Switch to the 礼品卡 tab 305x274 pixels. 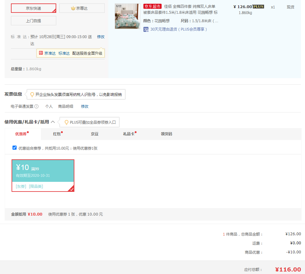(129, 134)
